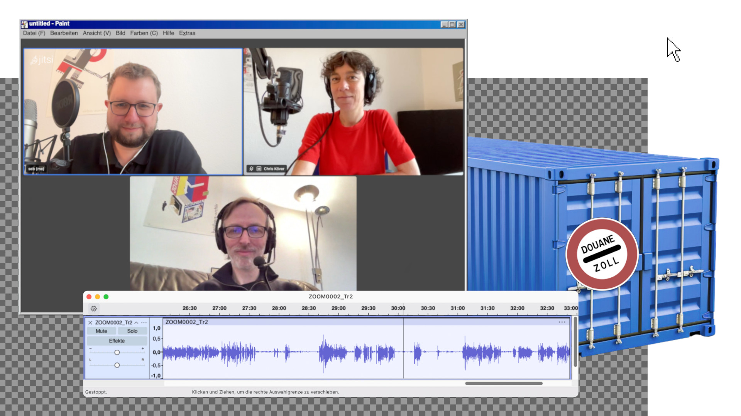741x416 pixels.
Task: Click the clip options three dots at right
Action: pos(562,322)
